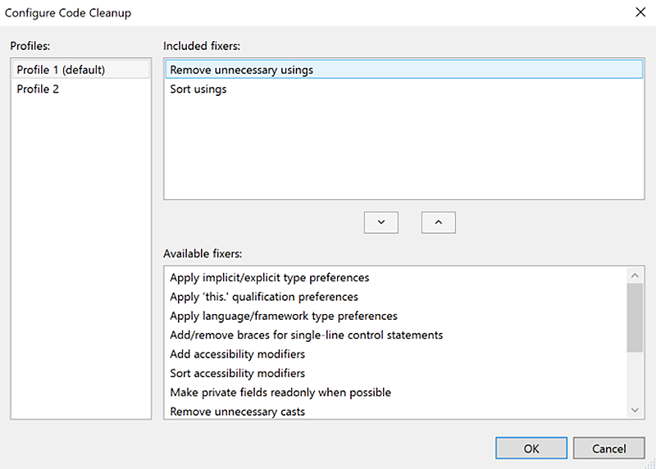Choose Make private fields readonly when possible
656x469 pixels.
(280, 392)
